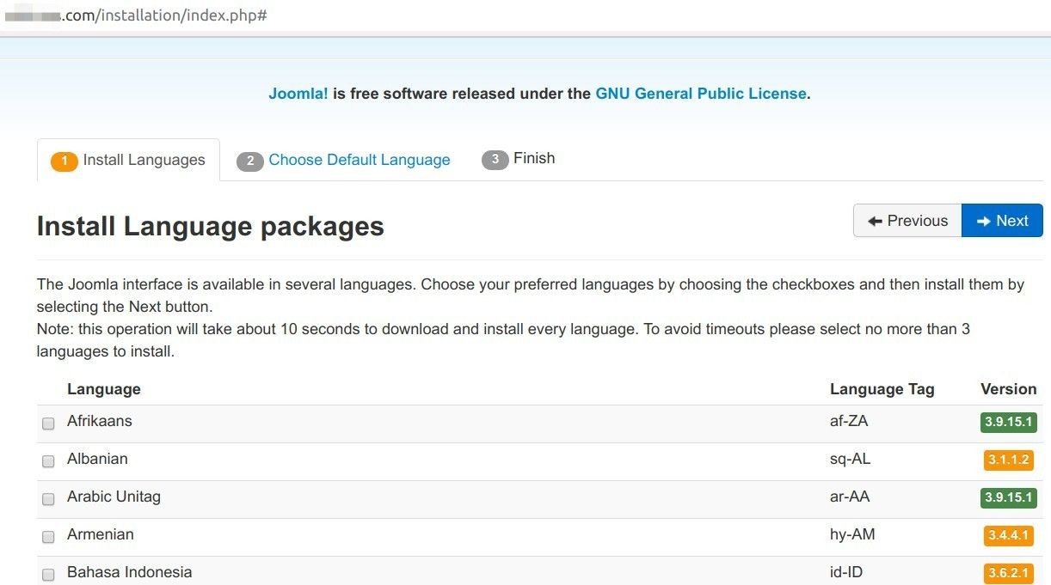This screenshot has width=1051, height=585.
Task: Click the 3.9.15.1 badge for Afrikaans
Action: click(1008, 422)
